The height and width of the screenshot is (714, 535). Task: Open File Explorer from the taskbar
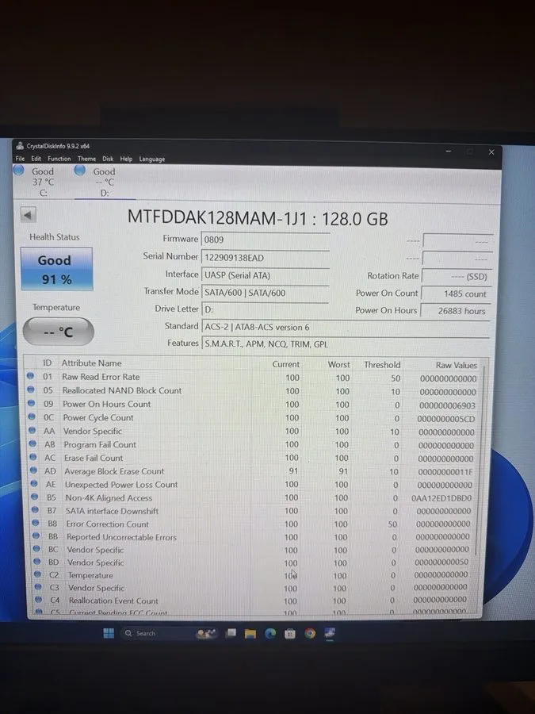(250, 633)
